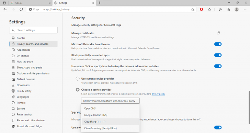This screenshot has height=133, width=250.
Task: Switch to the Settings tab
Action: tap(74, 3)
